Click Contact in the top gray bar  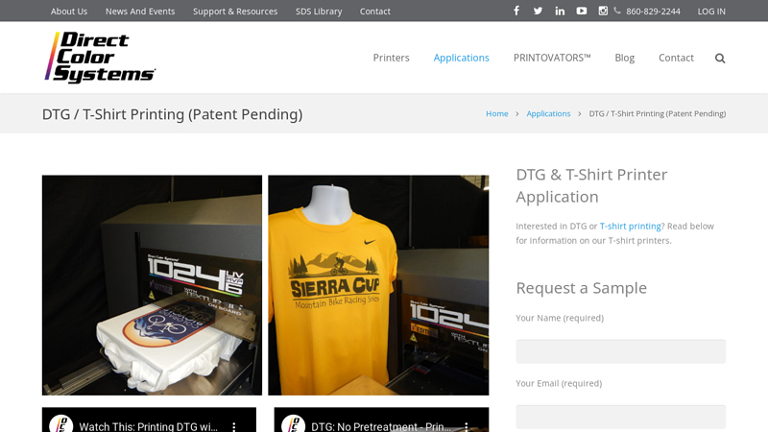click(x=375, y=12)
